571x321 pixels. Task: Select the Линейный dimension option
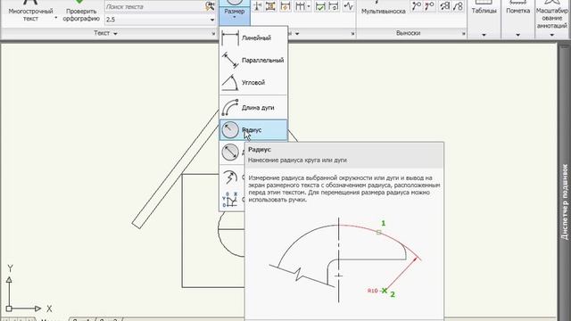click(253, 37)
